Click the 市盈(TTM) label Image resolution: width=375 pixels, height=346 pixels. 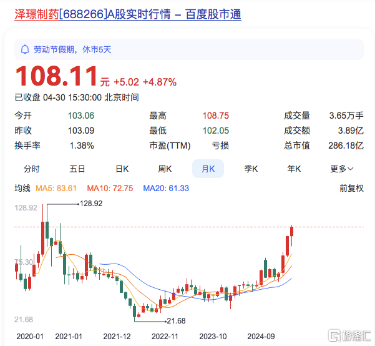point(170,146)
